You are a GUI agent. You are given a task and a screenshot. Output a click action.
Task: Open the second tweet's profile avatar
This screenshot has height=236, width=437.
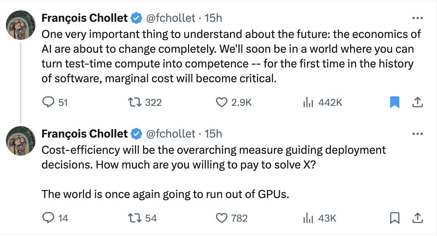[21, 140]
